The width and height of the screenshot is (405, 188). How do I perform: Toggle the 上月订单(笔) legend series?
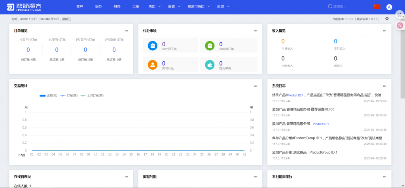pyautogui.click(x=92, y=95)
